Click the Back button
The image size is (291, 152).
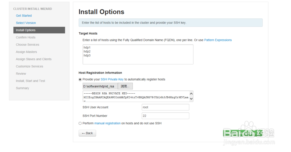87,133
